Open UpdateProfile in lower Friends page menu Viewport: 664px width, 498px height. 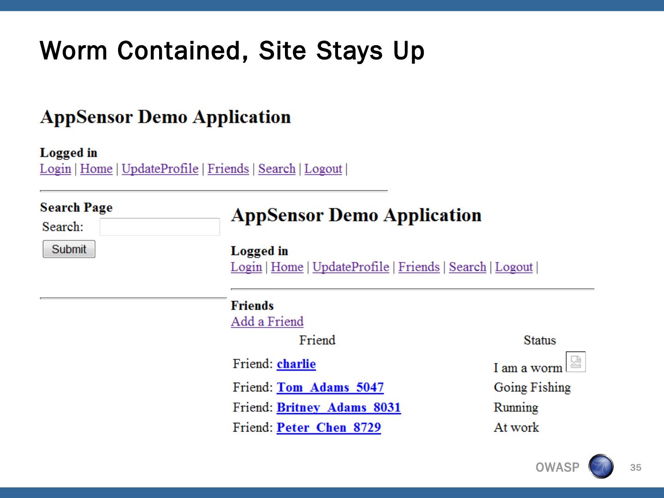pos(350,267)
